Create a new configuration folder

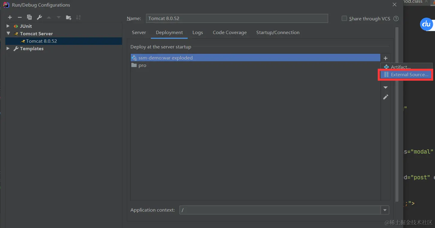[69, 17]
